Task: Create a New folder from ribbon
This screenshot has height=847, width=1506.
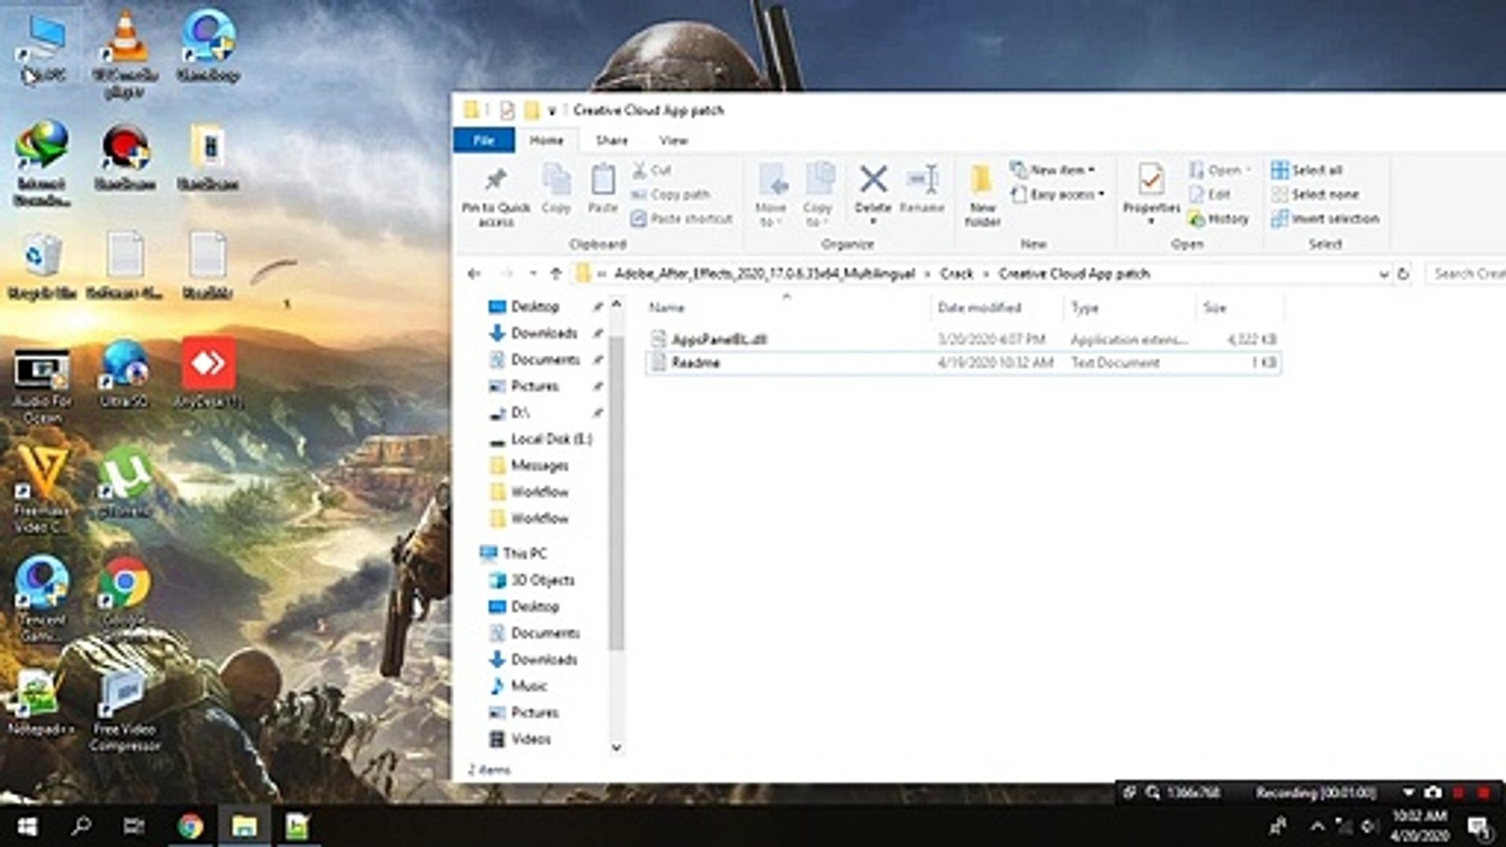Action: pyautogui.click(x=982, y=194)
